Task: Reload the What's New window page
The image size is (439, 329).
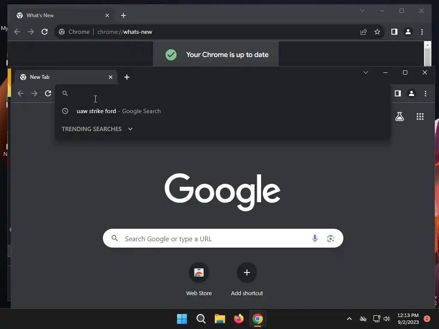Action: tap(45, 32)
